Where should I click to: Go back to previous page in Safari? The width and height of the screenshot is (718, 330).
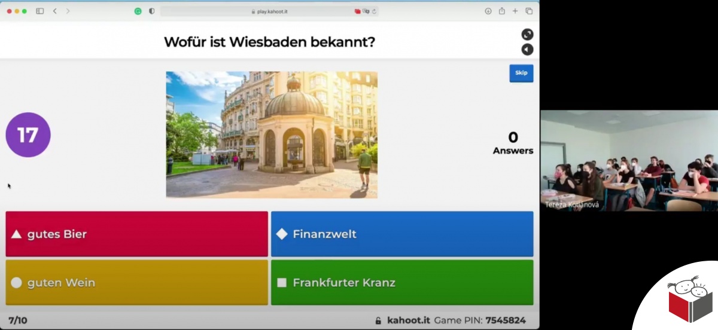(x=54, y=11)
